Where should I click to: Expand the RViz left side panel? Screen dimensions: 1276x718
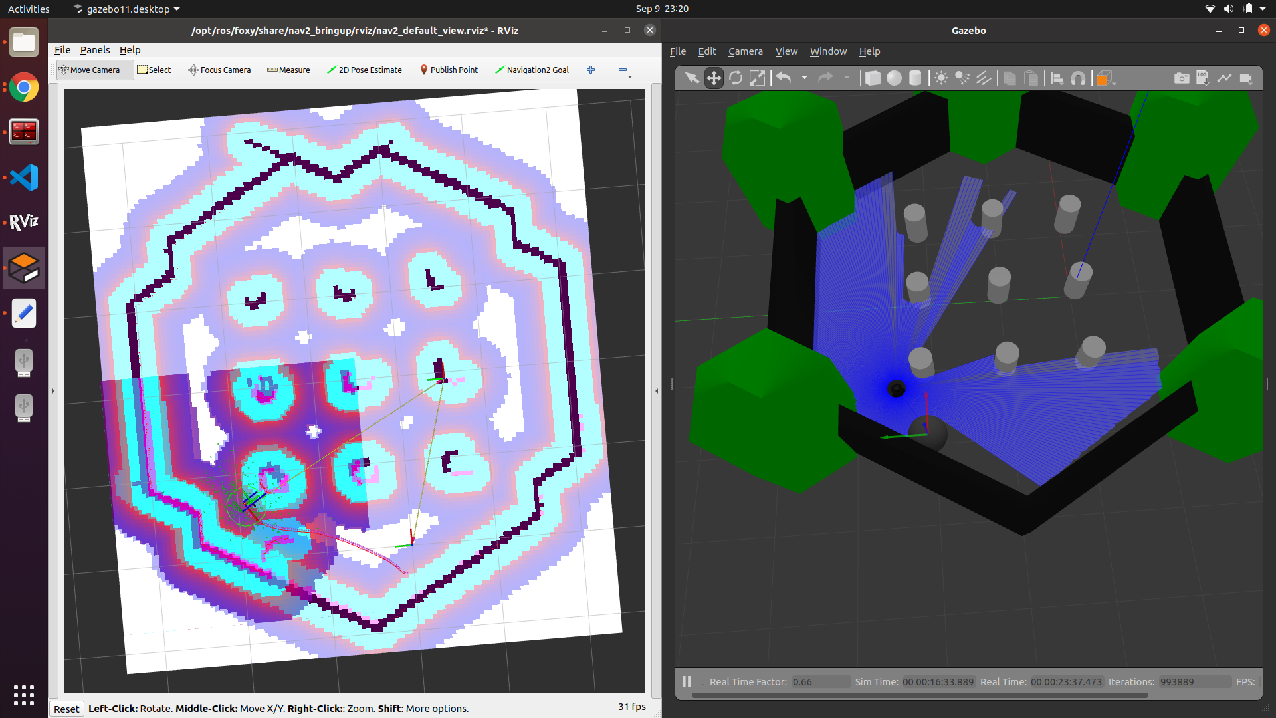click(53, 391)
